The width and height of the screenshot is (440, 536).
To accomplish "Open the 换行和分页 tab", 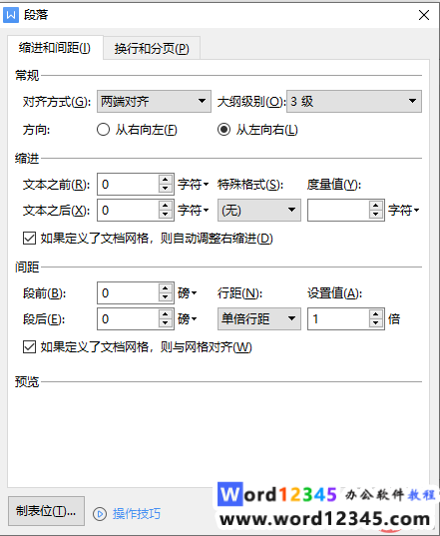I will 152,49.
